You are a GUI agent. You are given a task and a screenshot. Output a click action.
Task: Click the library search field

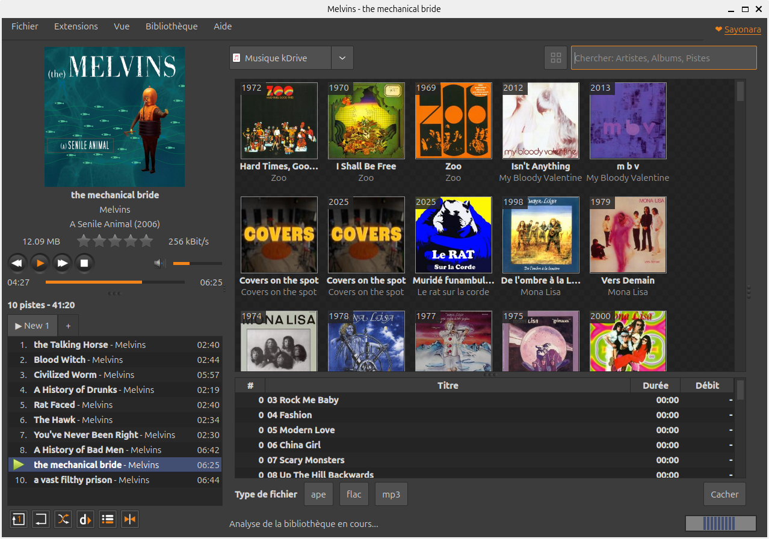click(663, 58)
